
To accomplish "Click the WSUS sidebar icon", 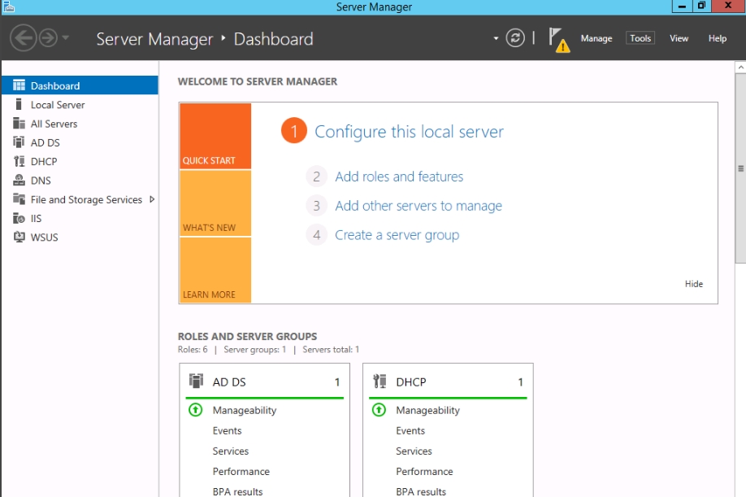I will pos(19,237).
